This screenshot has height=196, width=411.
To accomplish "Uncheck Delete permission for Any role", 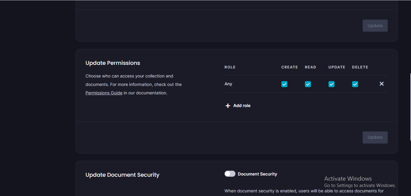I will pos(355,84).
